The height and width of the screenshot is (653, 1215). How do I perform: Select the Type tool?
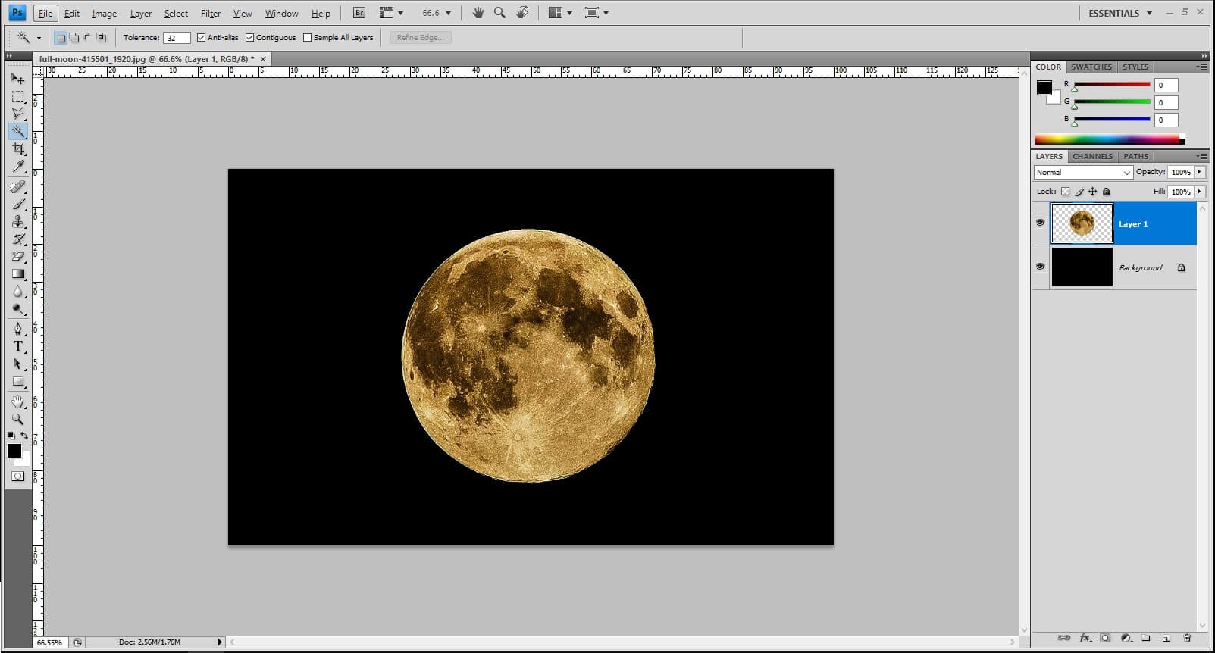click(18, 346)
